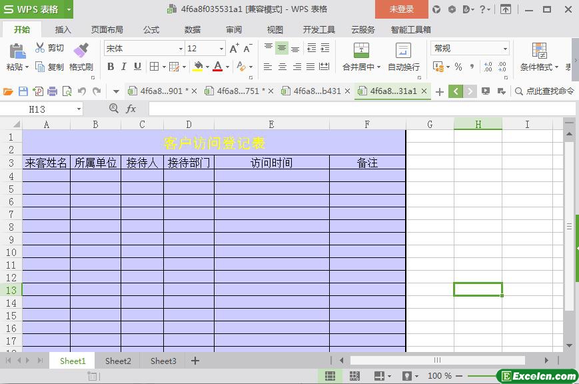Click the percent style icon
The image size is (579, 384).
pos(458,67)
